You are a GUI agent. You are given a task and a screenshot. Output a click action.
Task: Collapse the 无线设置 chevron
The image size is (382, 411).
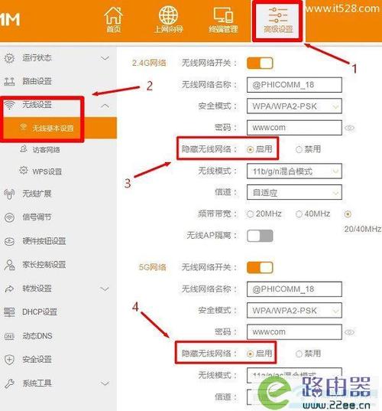pyautogui.click(x=105, y=106)
